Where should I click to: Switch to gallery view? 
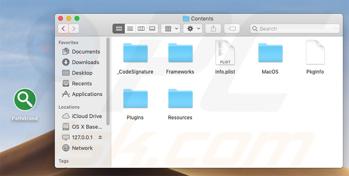pyautogui.click(x=152, y=29)
